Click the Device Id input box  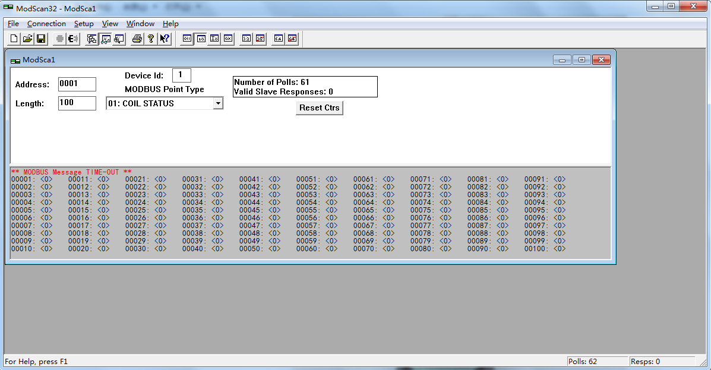pos(181,75)
